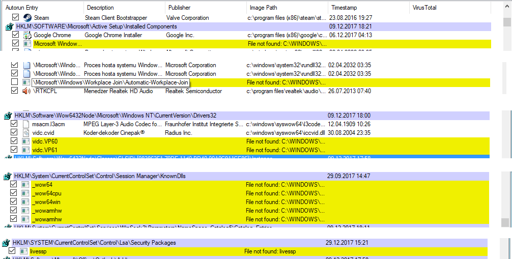Enable the Automatic-Workplace-Join task checkbox
512x259 pixels.
pos(14,81)
